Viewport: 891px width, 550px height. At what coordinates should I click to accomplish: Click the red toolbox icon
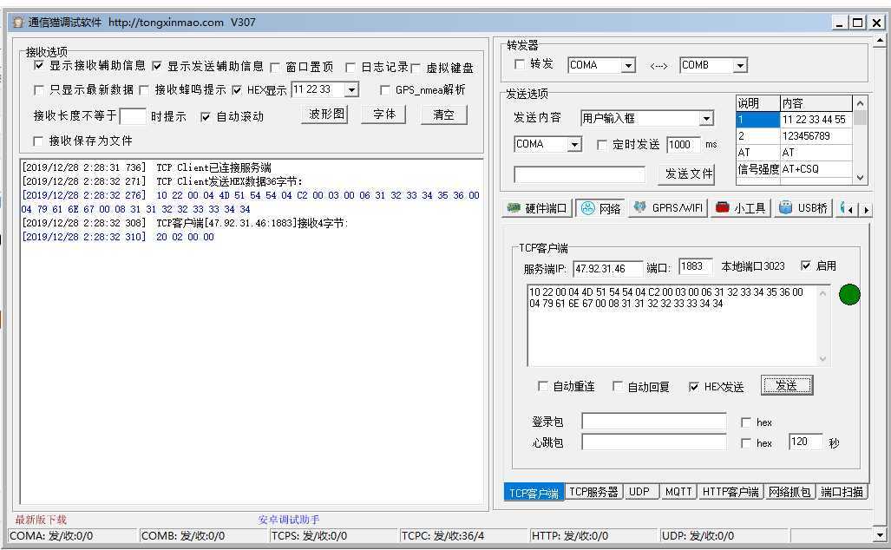[722, 207]
